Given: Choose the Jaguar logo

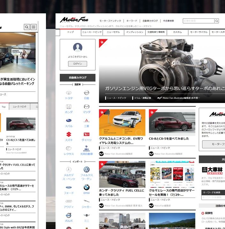Looking at the screenshot, I should point(86,201).
